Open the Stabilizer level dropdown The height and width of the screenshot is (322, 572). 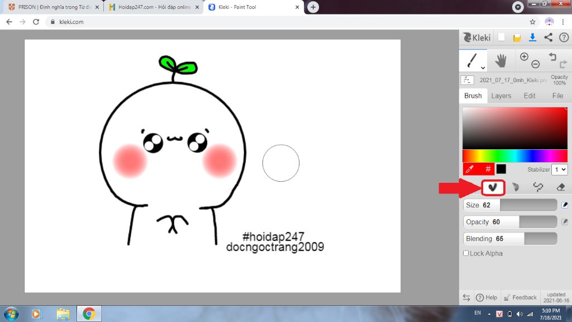click(560, 169)
